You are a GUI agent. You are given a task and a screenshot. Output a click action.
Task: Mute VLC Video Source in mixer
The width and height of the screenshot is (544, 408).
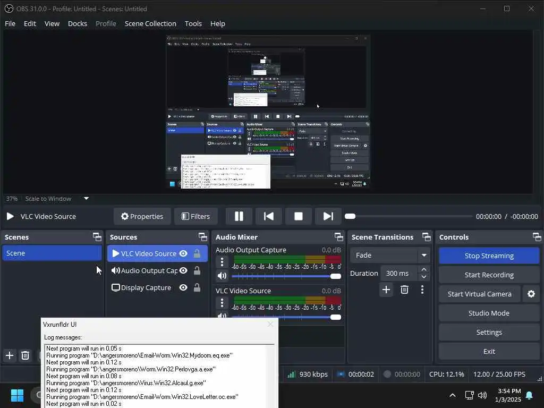[x=222, y=316]
